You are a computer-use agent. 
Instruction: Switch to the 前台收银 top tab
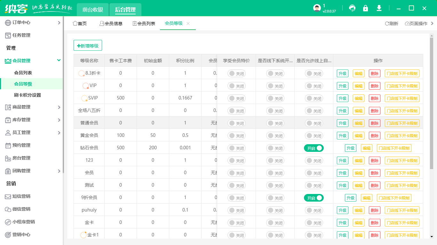click(x=93, y=10)
